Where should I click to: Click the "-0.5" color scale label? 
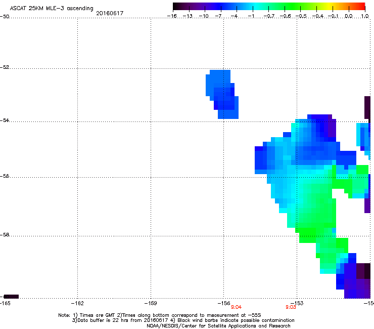[301, 16]
